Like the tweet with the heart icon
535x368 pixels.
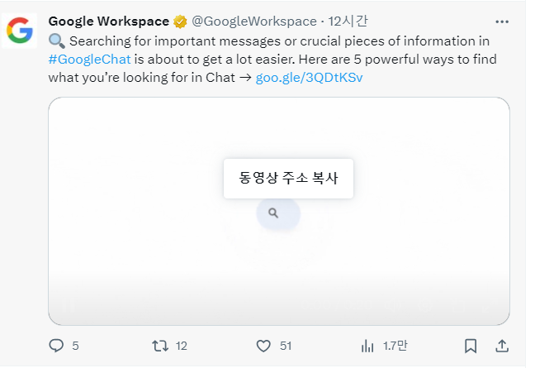[263, 346]
